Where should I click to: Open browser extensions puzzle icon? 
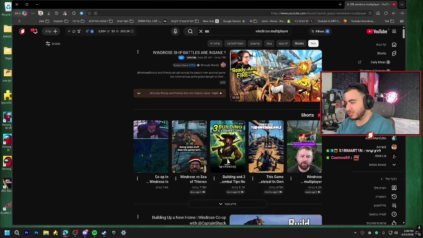[74, 13]
